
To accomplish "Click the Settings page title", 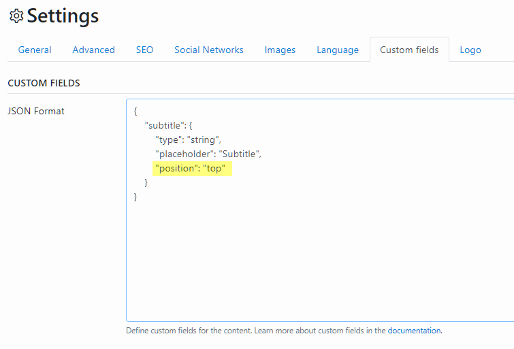I will pos(63,16).
